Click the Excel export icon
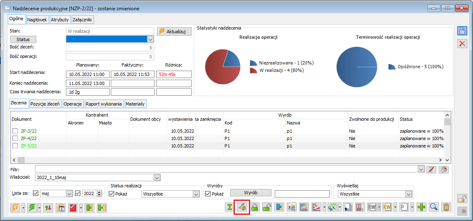The height and width of the screenshot is (221, 473). pos(333,207)
